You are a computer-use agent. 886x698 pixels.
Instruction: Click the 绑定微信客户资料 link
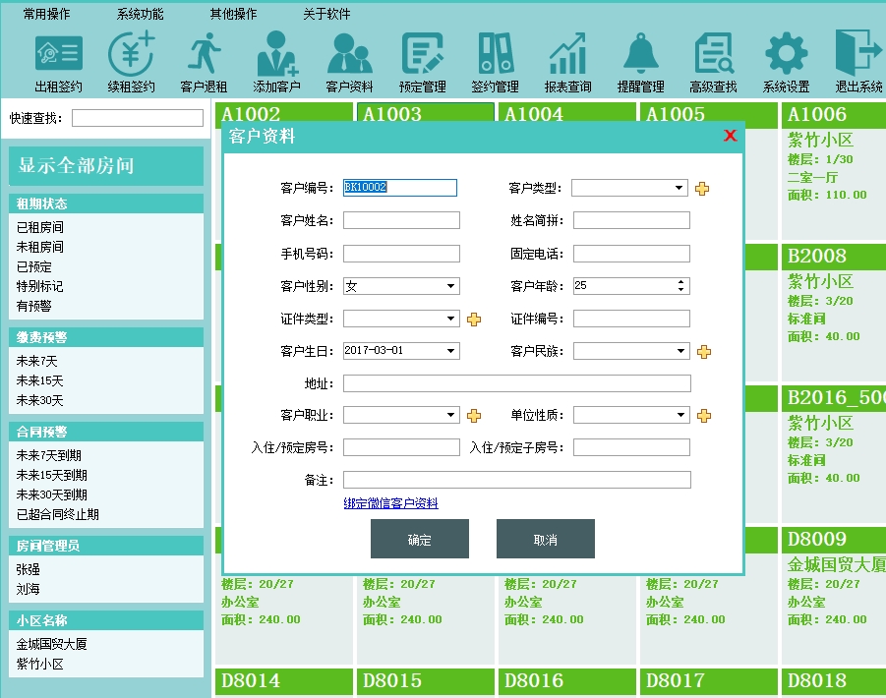390,503
